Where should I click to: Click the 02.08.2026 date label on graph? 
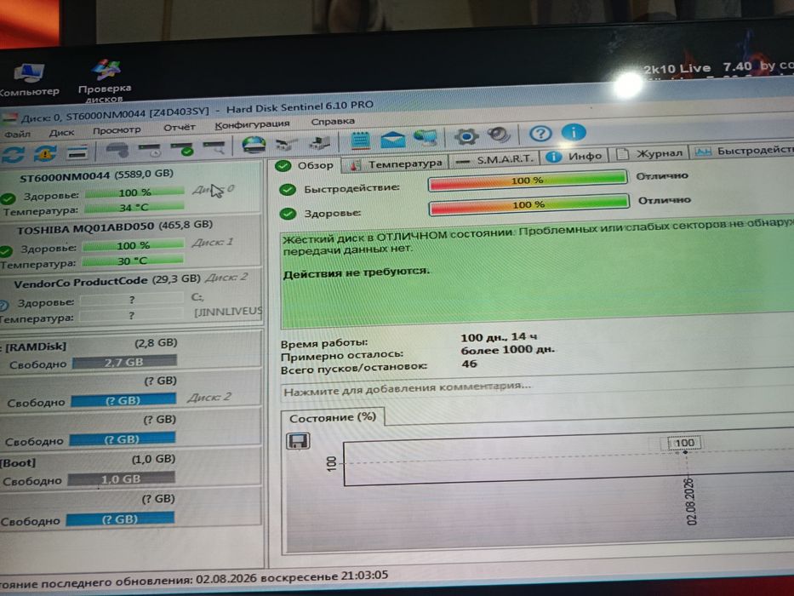click(692, 501)
